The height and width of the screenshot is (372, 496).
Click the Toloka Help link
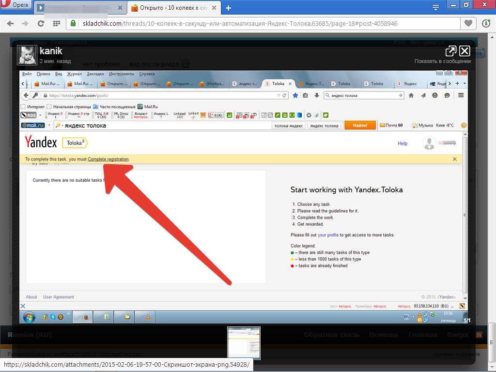[403, 143]
